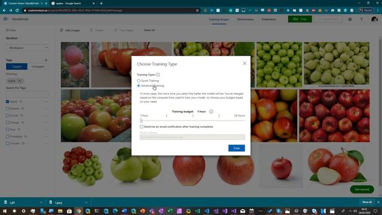Bookmark this page with star icon
The height and width of the screenshot is (215, 382).
198,11
